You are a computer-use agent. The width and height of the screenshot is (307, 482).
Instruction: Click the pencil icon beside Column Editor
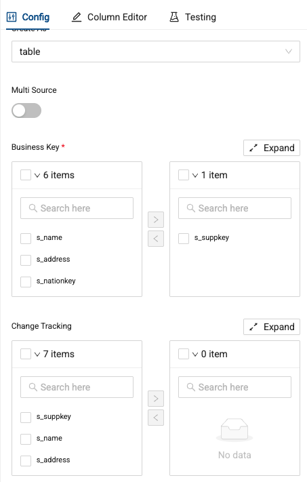pos(77,17)
